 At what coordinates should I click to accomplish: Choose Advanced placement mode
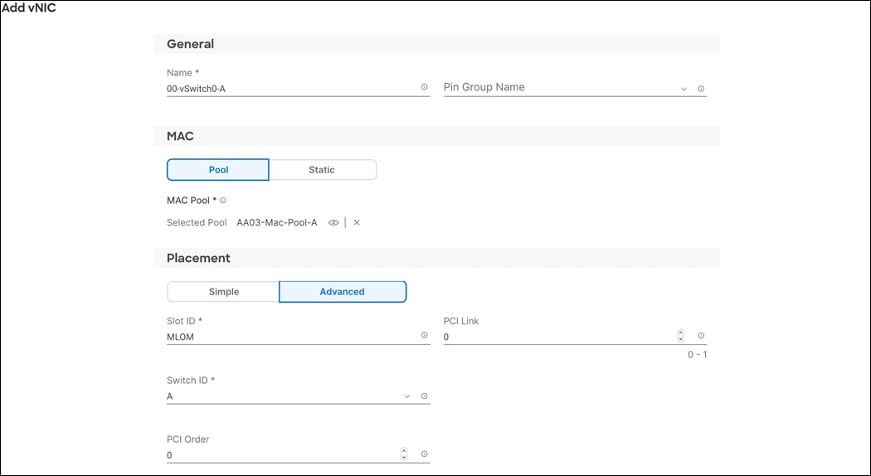click(x=343, y=292)
